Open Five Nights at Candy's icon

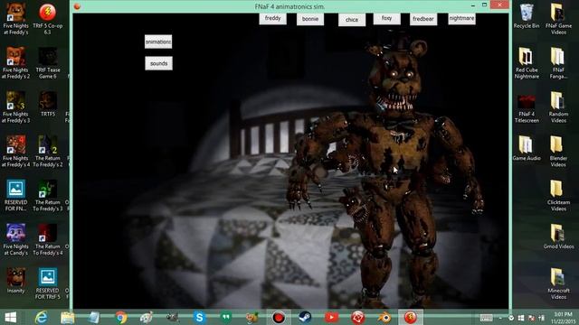(15, 239)
